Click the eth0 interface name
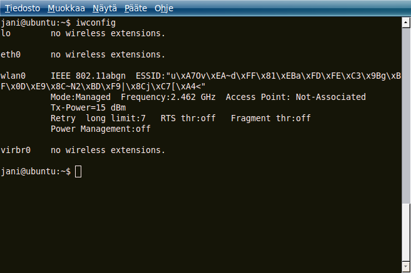This screenshot has width=411, height=273. tap(11, 54)
